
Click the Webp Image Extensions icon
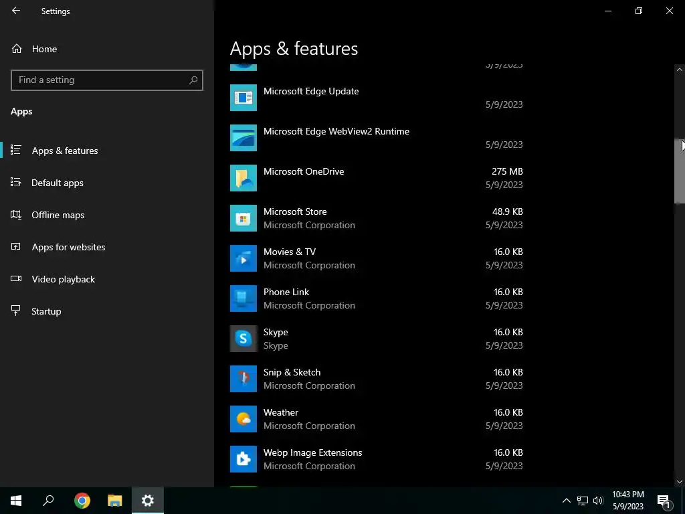(x=243, y=459)
